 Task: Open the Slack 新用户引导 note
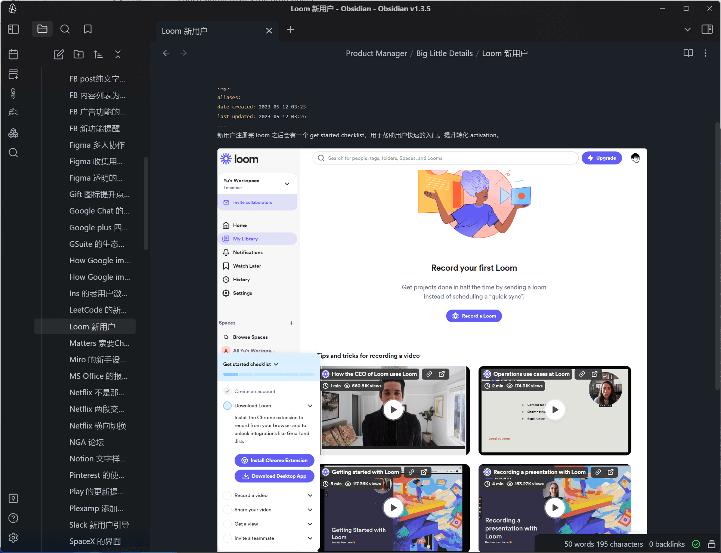pyautogui.click(x=99, y=525)
